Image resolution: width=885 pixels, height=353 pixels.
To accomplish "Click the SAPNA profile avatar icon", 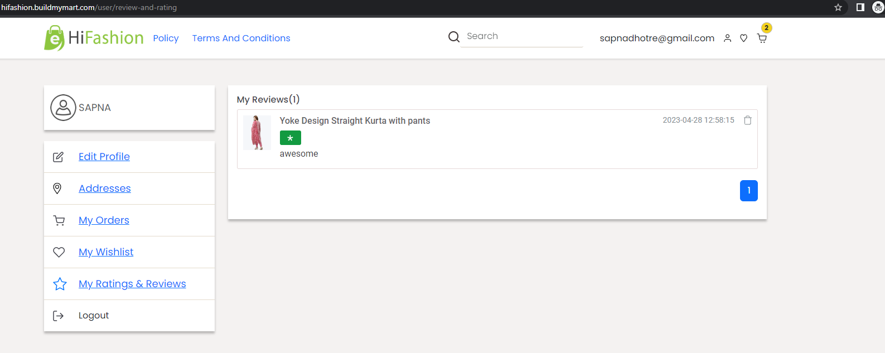I will pos(63,108).
